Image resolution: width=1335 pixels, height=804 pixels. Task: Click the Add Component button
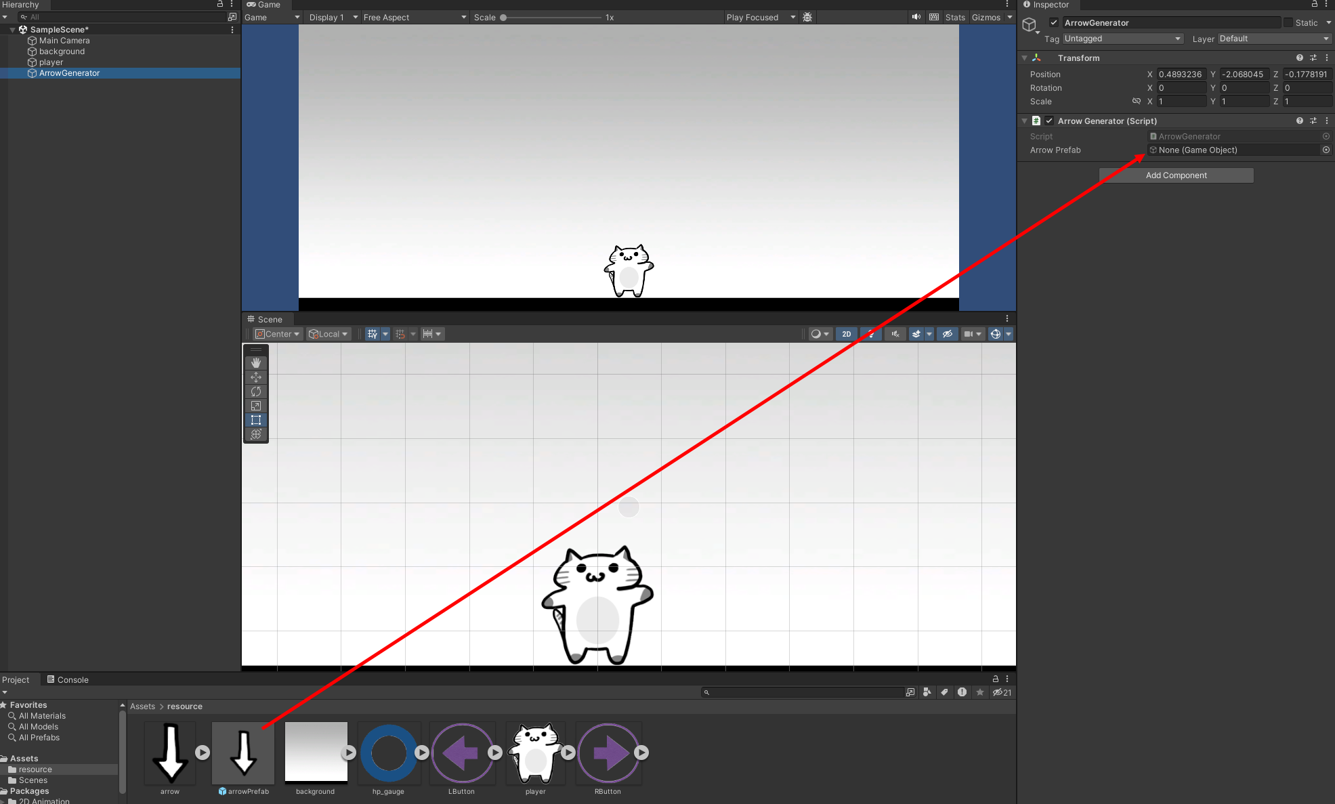point(1176,175)
